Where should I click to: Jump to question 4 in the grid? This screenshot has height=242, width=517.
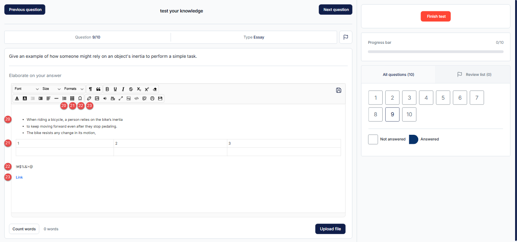[426, 98]
